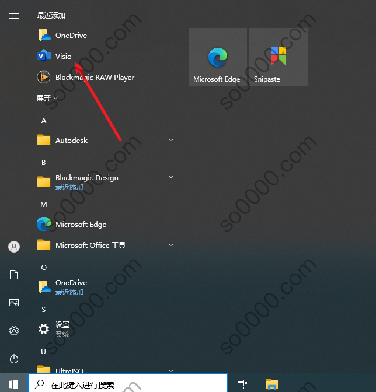Click the letter U section header
376x392 pixels.
(x=44, y=352)
